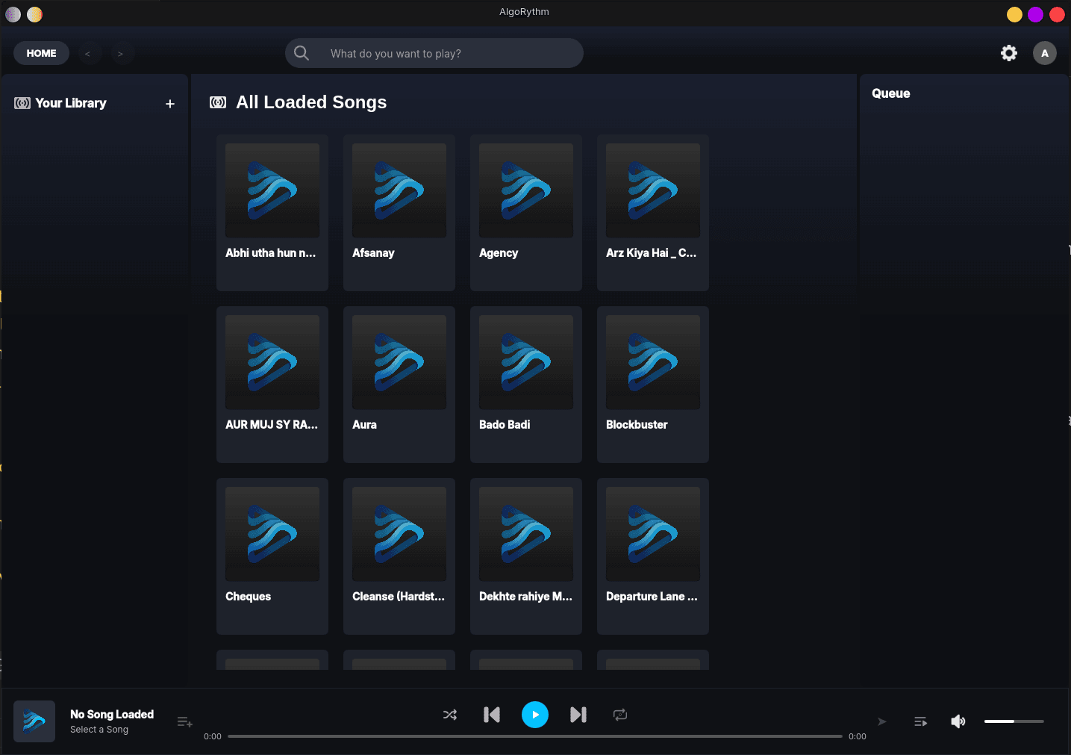This screenshot has width=1071, height=755.
Task: Click the 'Agency' song title text
Action: coord(499,253)
